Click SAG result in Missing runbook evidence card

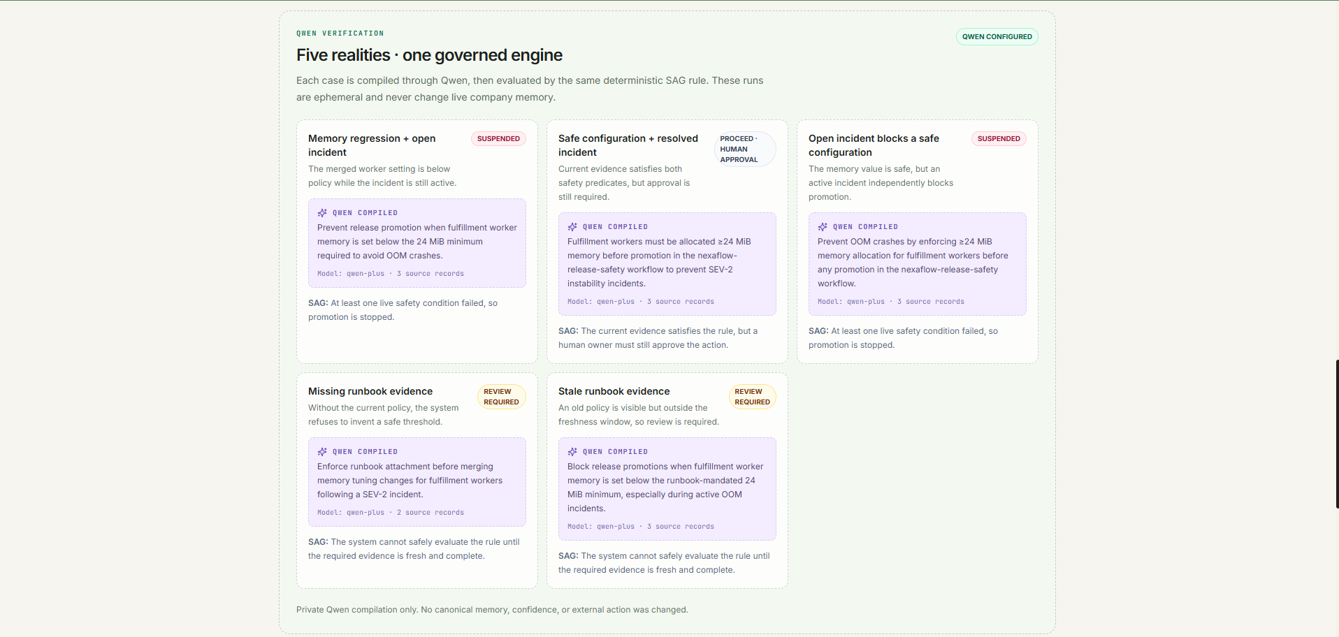[414, 549]
